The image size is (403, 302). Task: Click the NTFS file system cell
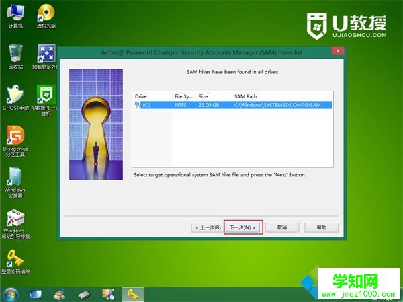coord(181,105)
